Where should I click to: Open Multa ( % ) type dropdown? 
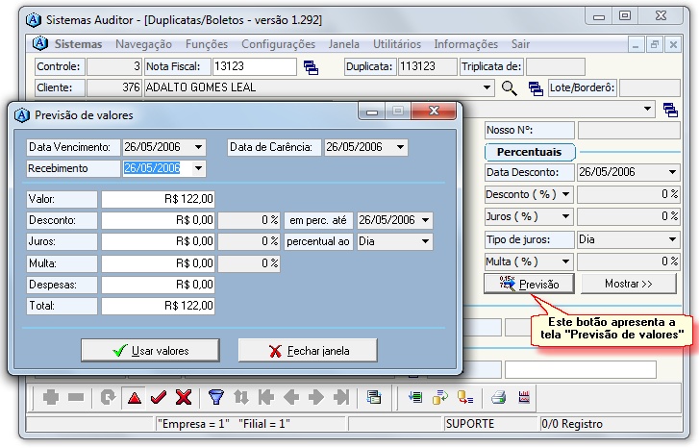coord(565,261)
